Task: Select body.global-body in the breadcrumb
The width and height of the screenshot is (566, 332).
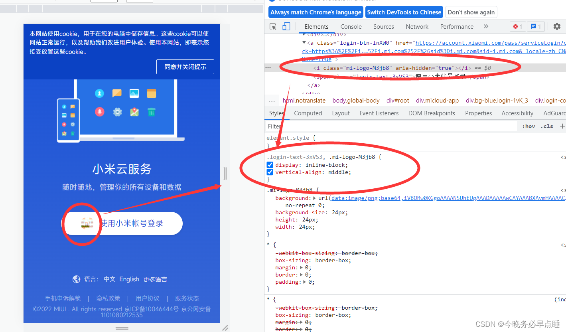Action: coord(356,101)
